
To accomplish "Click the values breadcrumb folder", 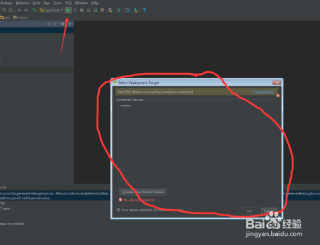I will (x=21, y=17).
